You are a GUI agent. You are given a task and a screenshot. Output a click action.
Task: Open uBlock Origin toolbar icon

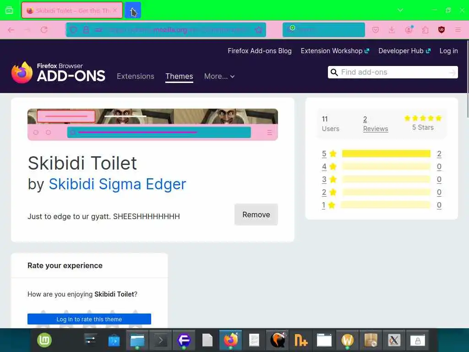442,30
